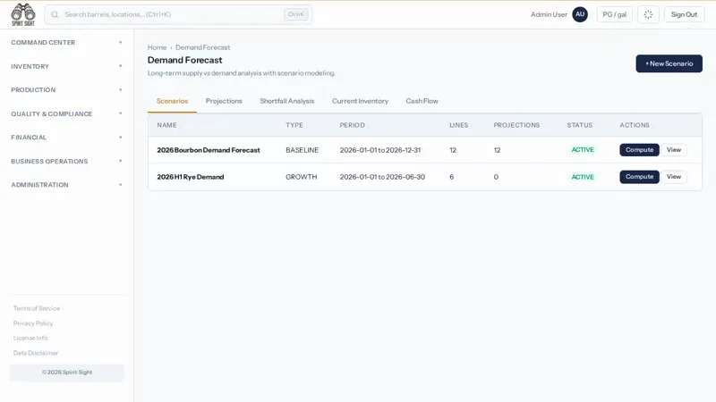This screenshot has height=402, width=716.
Task: Click ACTIVE status of Bourbon forecast
Action: [x=583, y=150]
